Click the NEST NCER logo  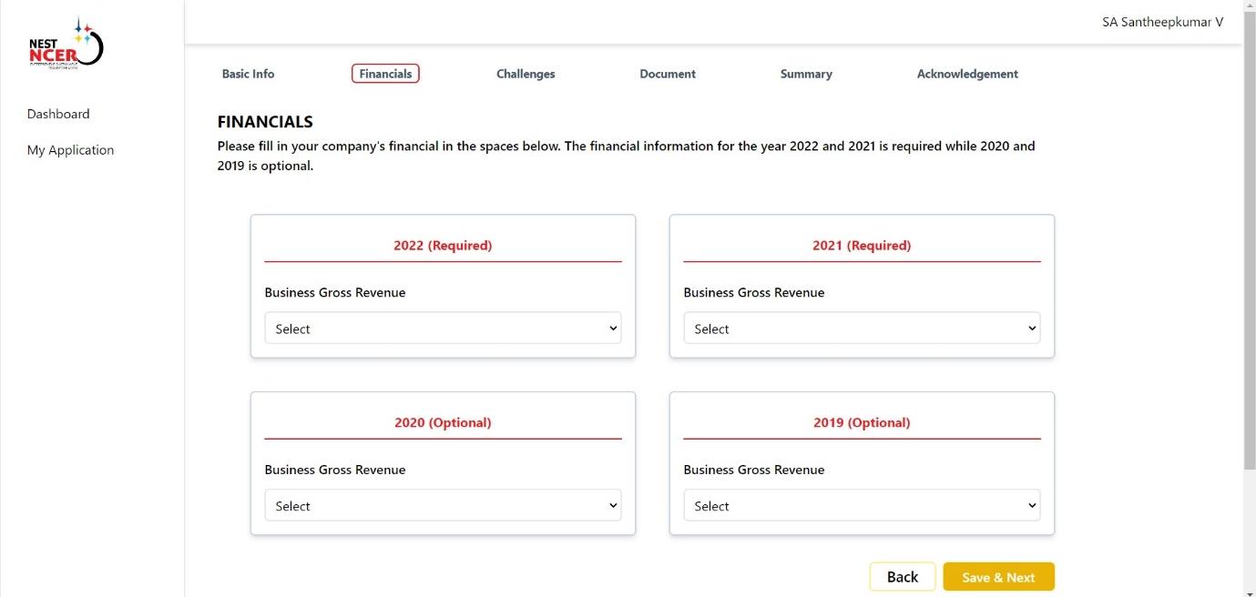[x=66, y=45]
